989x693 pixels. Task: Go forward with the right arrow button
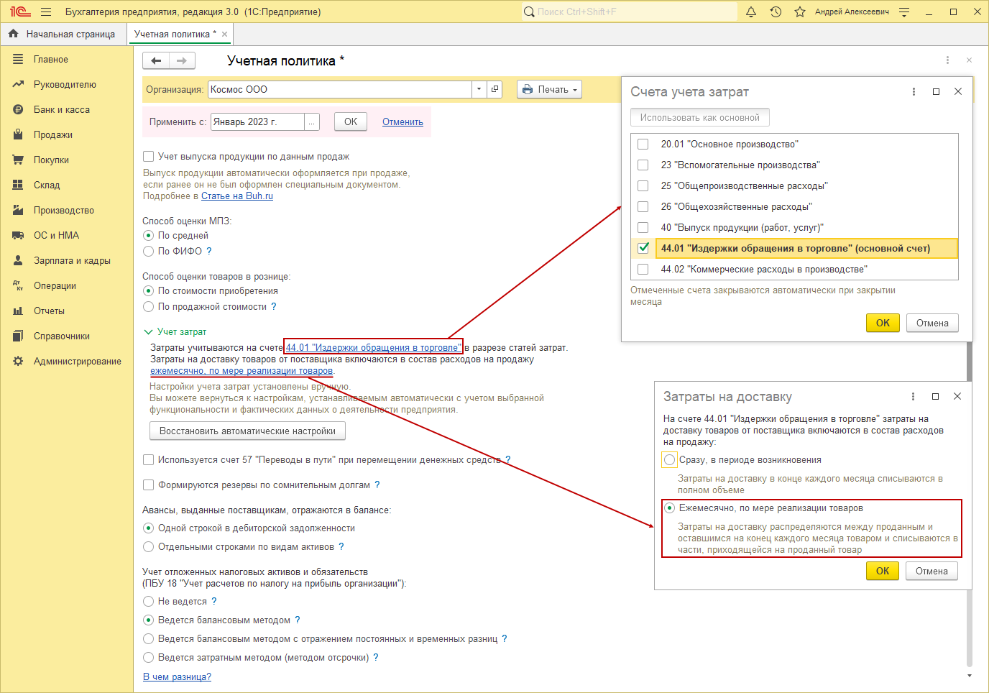coord(182,60)
